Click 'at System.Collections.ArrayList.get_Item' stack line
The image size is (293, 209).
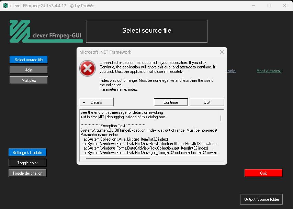[126, 139]
